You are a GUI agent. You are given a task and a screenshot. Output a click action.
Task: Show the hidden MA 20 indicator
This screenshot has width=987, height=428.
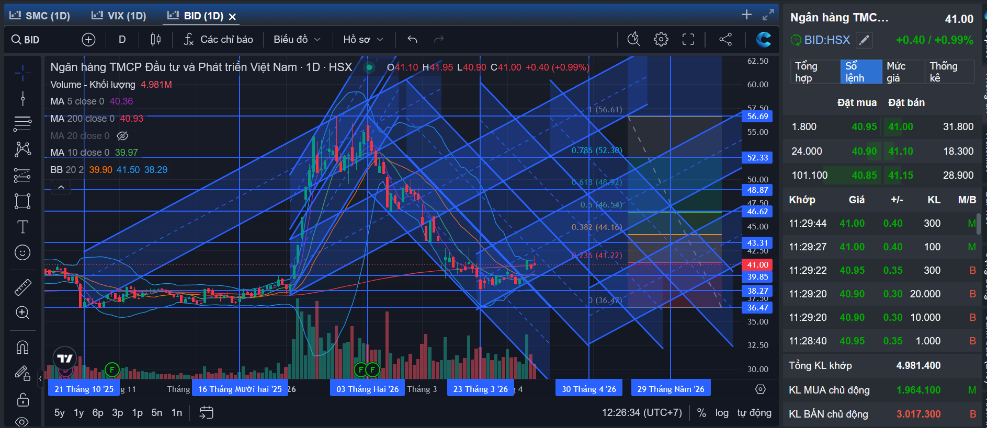coord(122,136)
